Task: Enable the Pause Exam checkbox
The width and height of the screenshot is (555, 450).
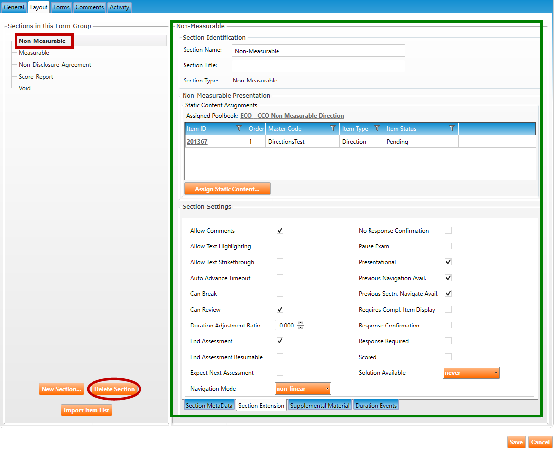Action: tap(448, 246)
